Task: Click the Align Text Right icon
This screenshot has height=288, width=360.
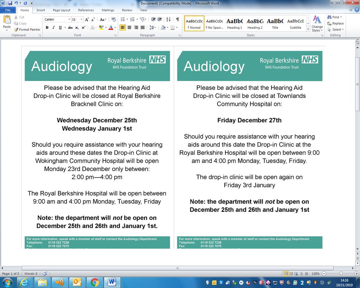Action: point(136,28)
